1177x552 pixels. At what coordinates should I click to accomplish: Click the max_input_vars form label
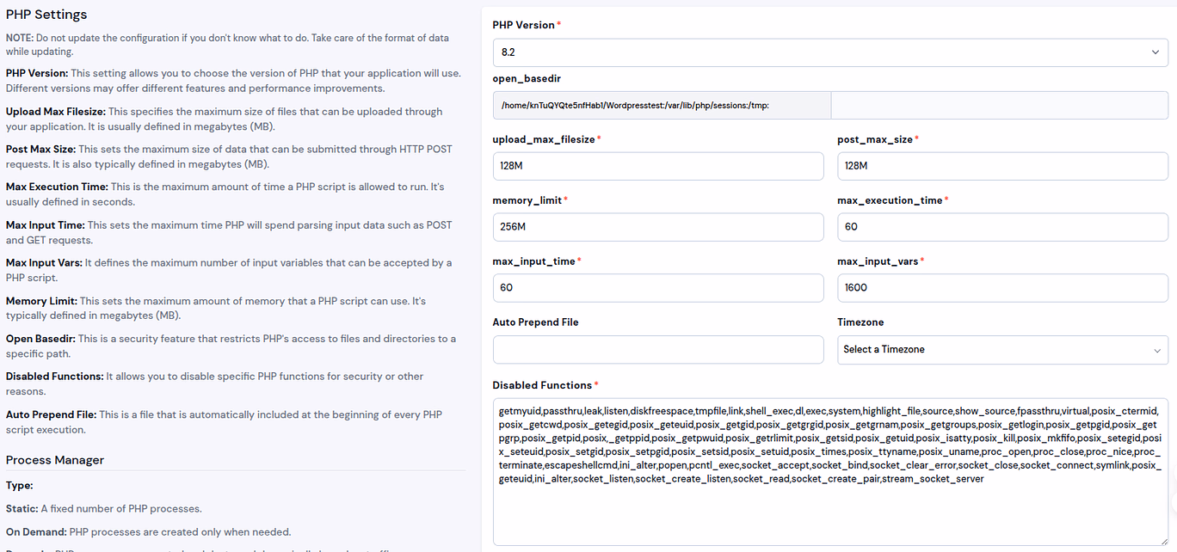pos(880,261)
